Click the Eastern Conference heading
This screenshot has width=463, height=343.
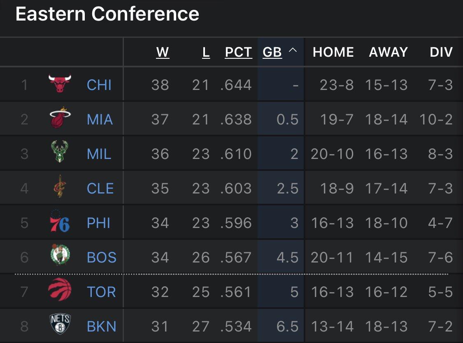107,14
